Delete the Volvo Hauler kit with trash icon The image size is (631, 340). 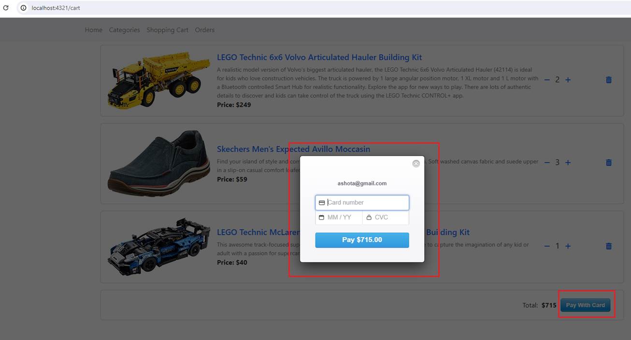pos(609,80)
